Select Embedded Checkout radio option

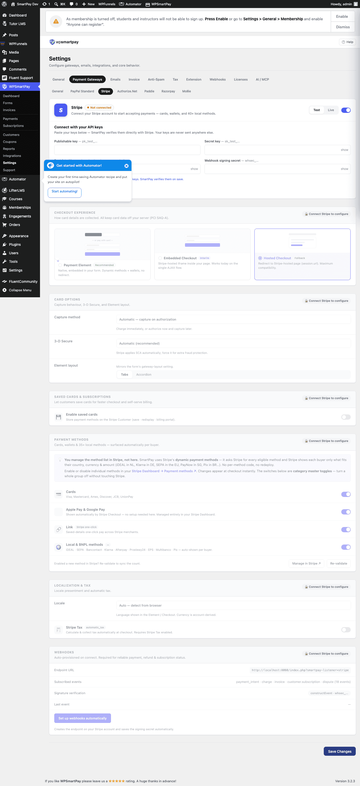160,258
